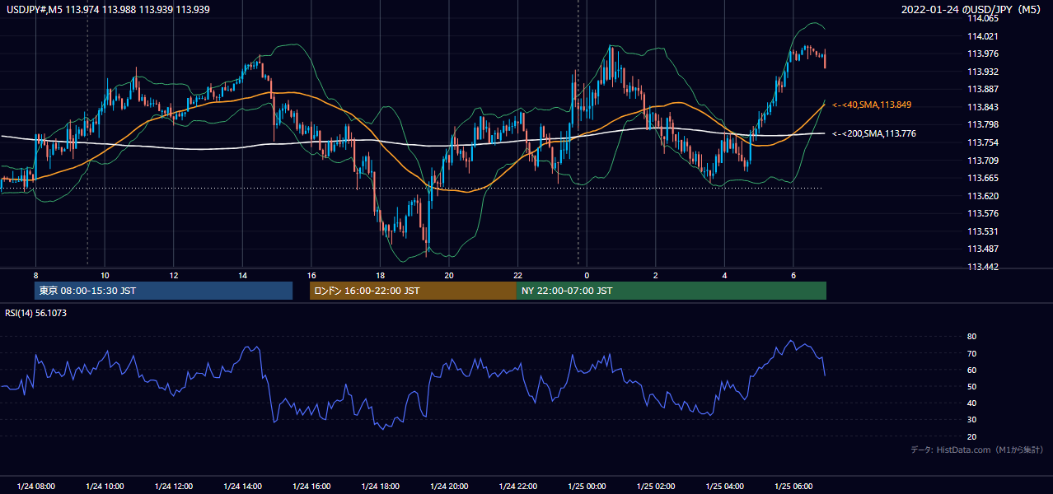This screenshot has width=1053, height=494.
Task: Select the ロンドン 16:00-22:00 JST session bar
Action: click(x=413, y=291)
